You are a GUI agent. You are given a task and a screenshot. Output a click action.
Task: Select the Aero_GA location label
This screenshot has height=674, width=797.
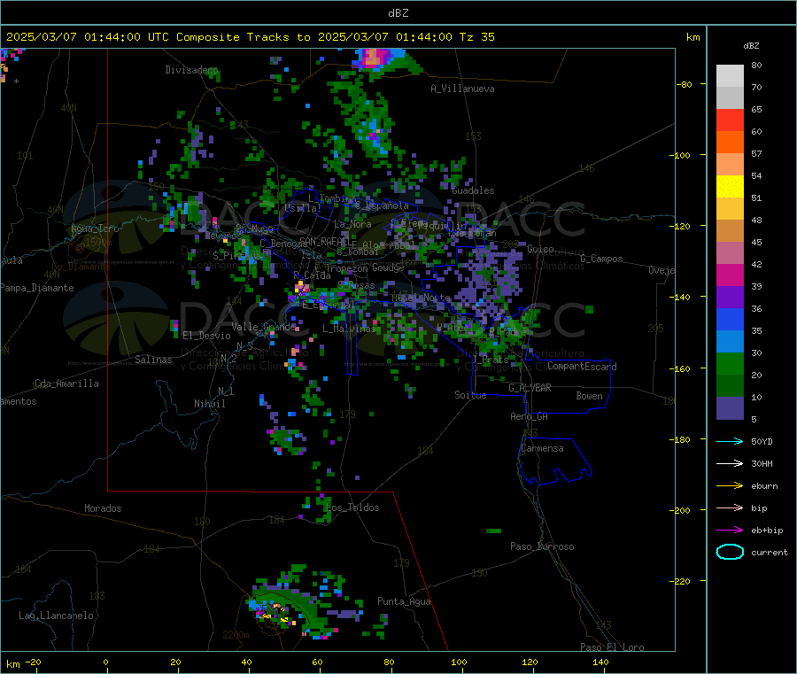[x=529, y=416]
